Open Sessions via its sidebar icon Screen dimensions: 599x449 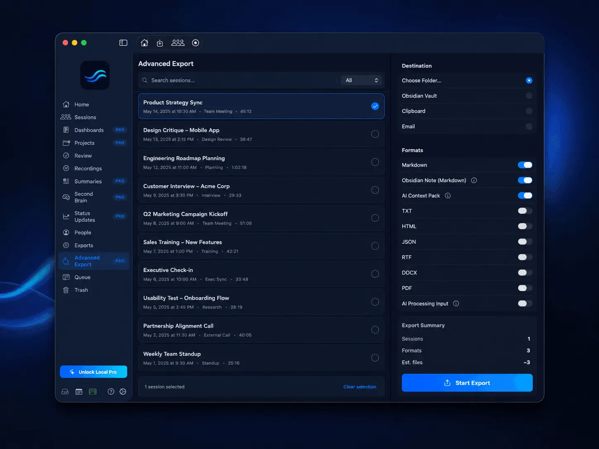coord(66,117)
